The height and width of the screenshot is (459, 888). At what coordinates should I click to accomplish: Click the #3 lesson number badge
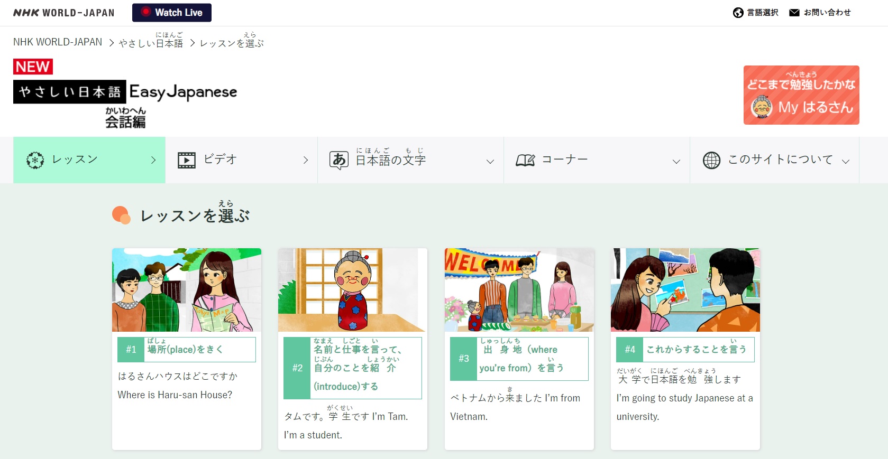(x=464, y=359)
